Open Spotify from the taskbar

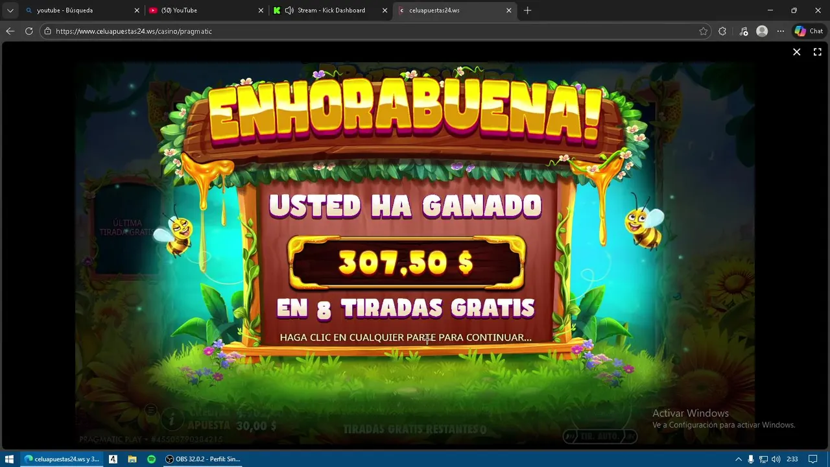point(151,459)
